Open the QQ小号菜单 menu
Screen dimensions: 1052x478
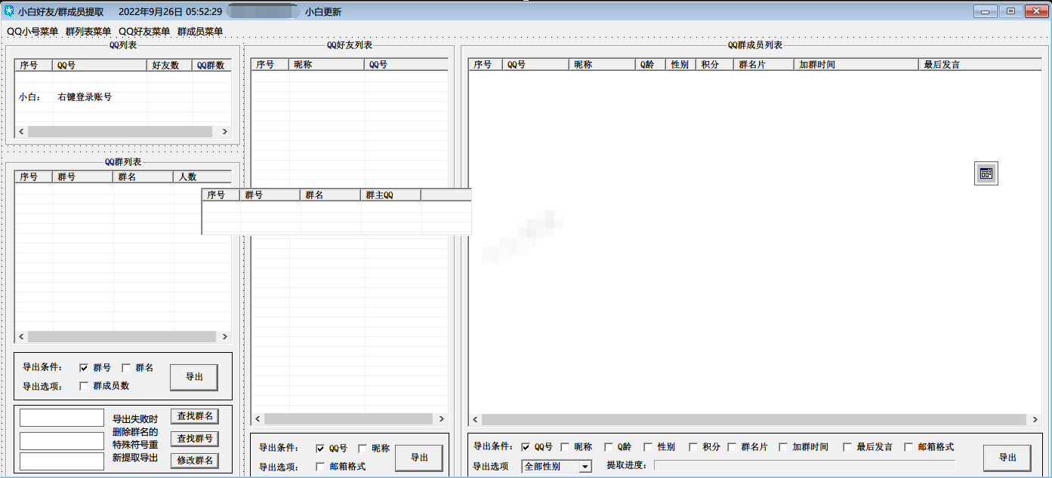click(x=32, y=32)
